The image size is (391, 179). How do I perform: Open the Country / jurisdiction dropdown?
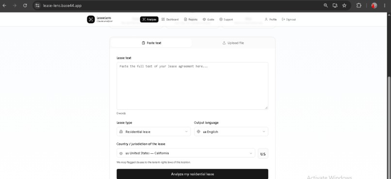click(186, 153)
